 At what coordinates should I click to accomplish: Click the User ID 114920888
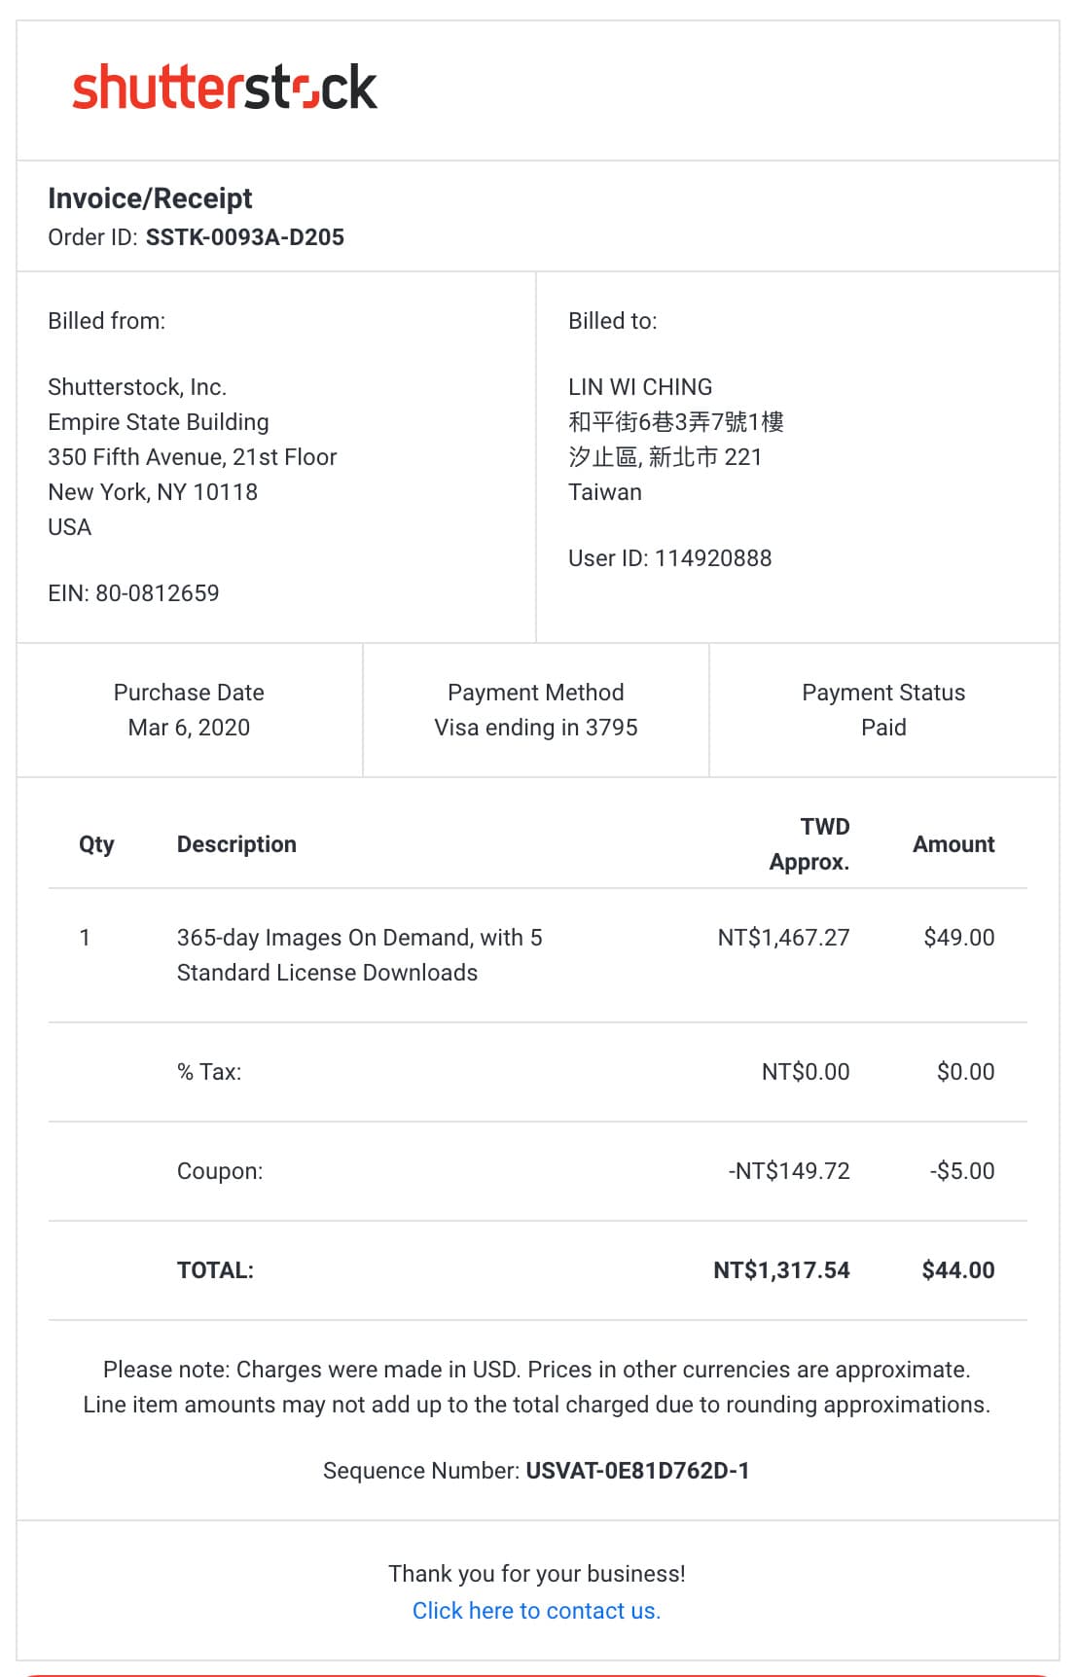(713, 558)
